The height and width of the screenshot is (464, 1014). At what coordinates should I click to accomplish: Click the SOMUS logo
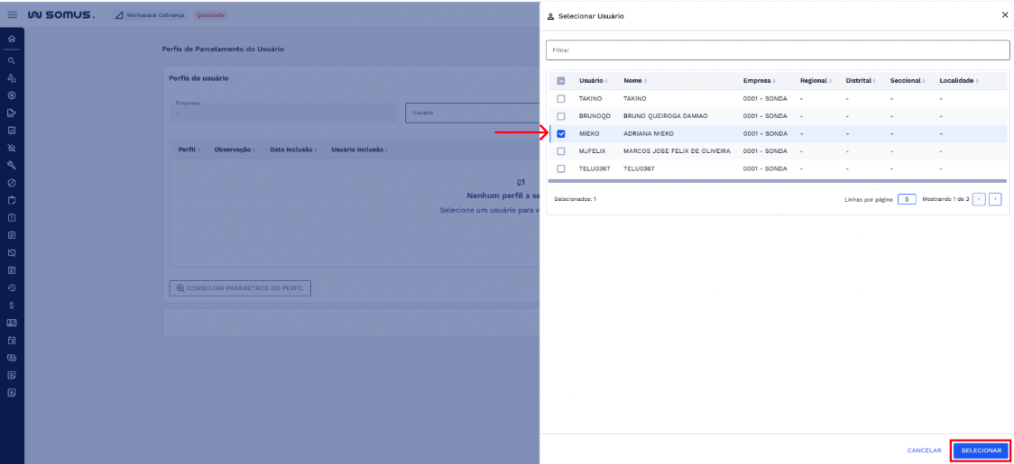coord(61,14)
